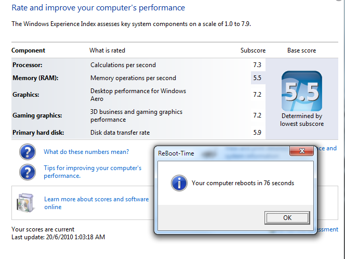Open "What do these numbers mean?" link
Screen dimensions: 345x259
click(86, 152)
